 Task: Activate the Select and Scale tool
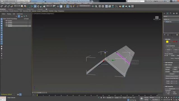click(41, 6)
